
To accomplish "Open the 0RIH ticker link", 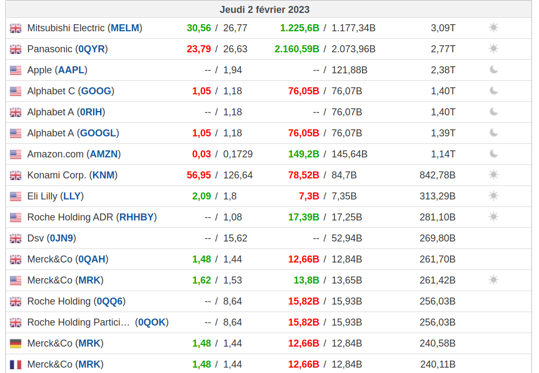I will tap(91, 112).
